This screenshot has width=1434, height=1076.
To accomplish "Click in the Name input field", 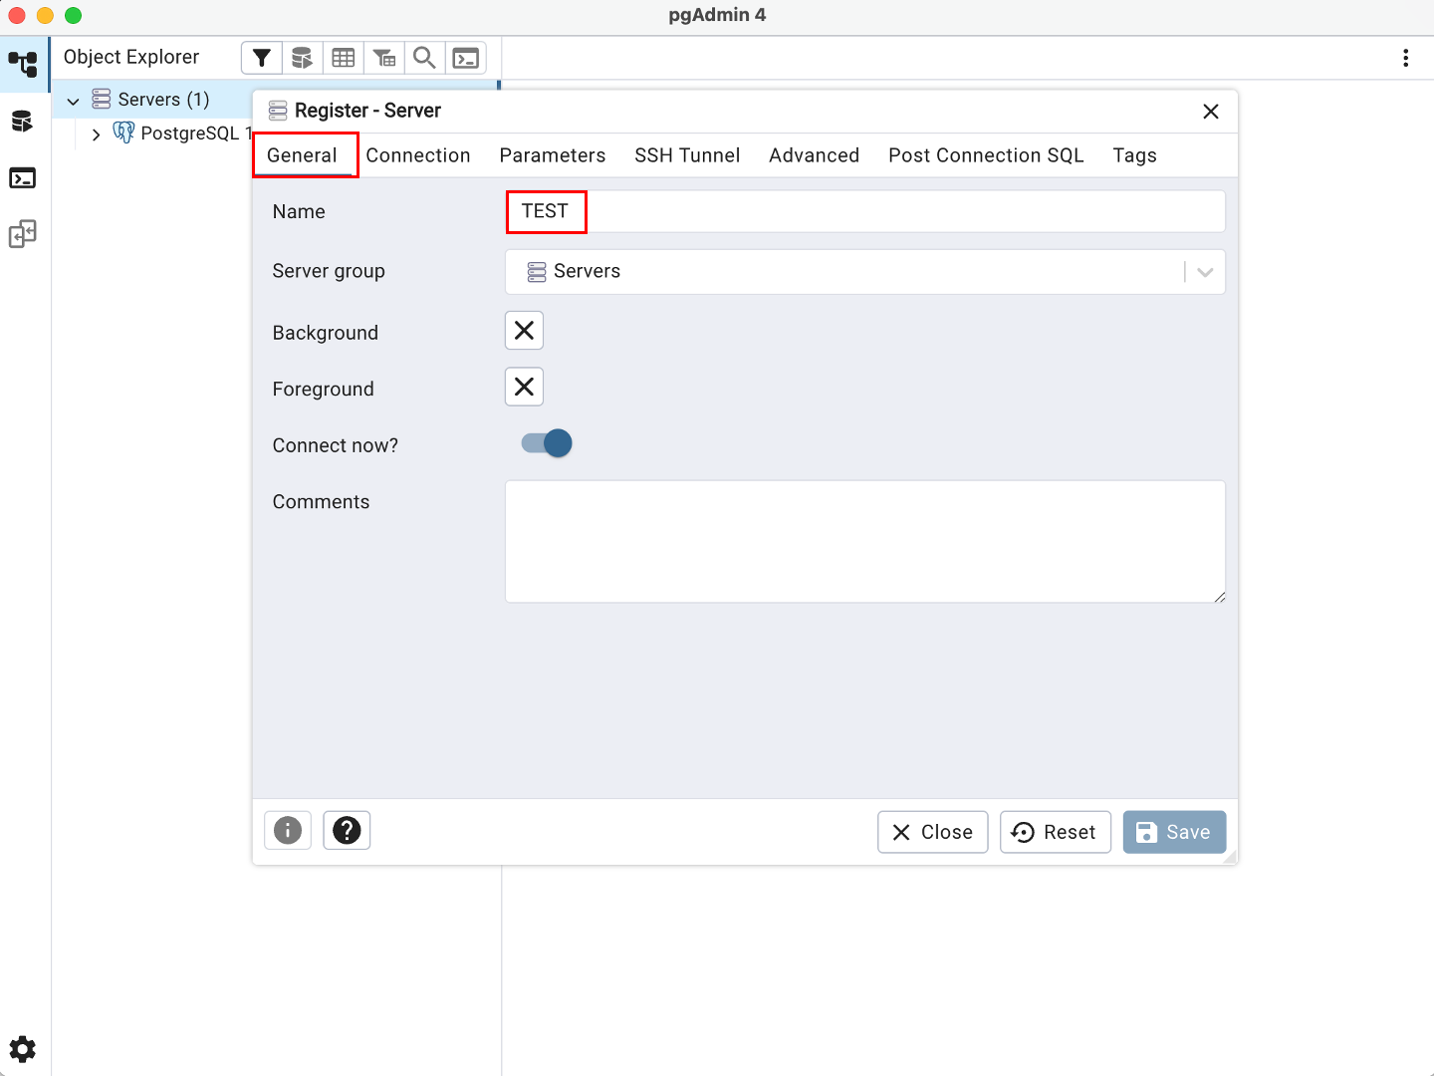I will click(865, 211).
